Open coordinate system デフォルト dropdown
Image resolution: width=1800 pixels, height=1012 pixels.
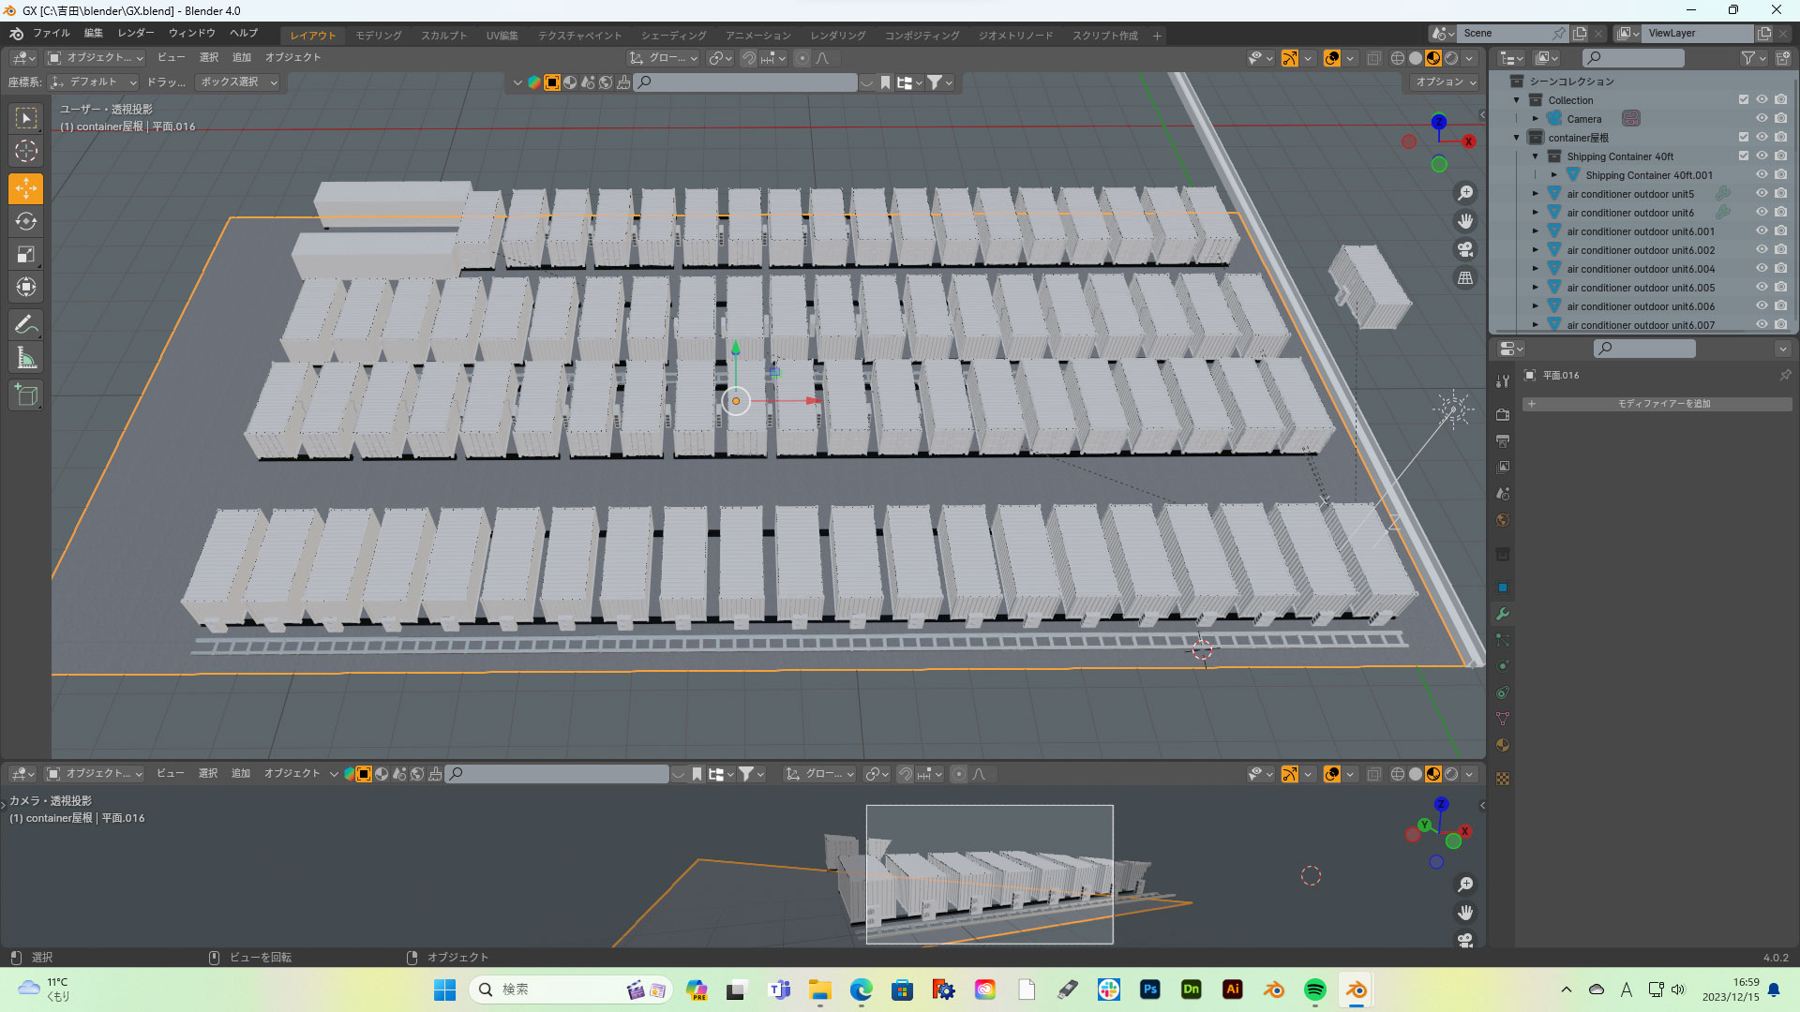pyautogui.click(x=94, y=82)
